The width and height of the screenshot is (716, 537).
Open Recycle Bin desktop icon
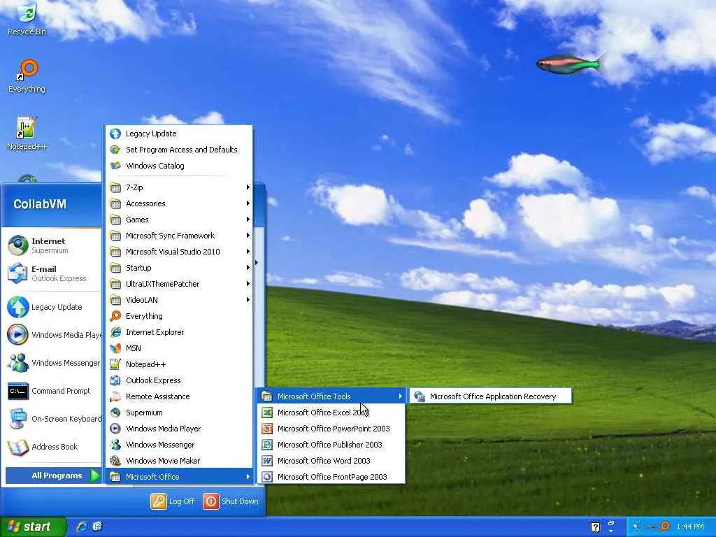pyautogui.click(x=27, y=18)
